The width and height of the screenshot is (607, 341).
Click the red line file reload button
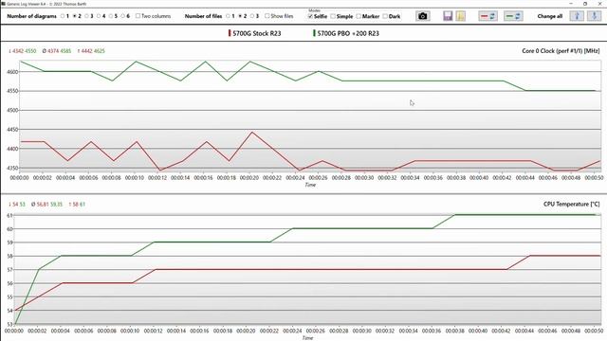(x=487, y=16)
